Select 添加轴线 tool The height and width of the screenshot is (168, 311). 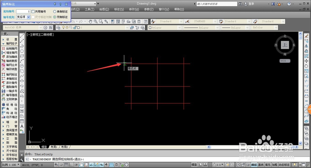coord(10,57)
